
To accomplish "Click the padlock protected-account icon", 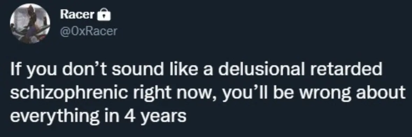I will 104,16.
